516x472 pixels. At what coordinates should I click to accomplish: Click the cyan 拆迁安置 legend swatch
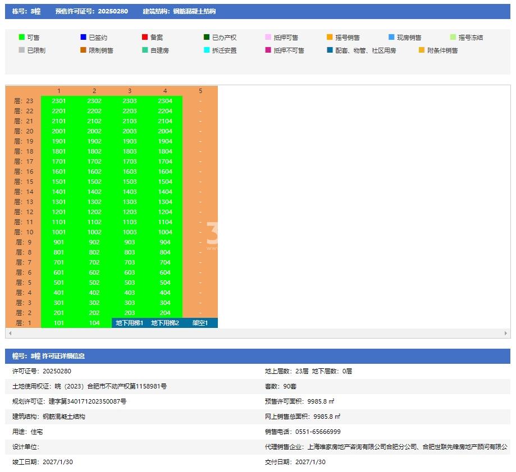pyautogui.click(x=207, y=50)
